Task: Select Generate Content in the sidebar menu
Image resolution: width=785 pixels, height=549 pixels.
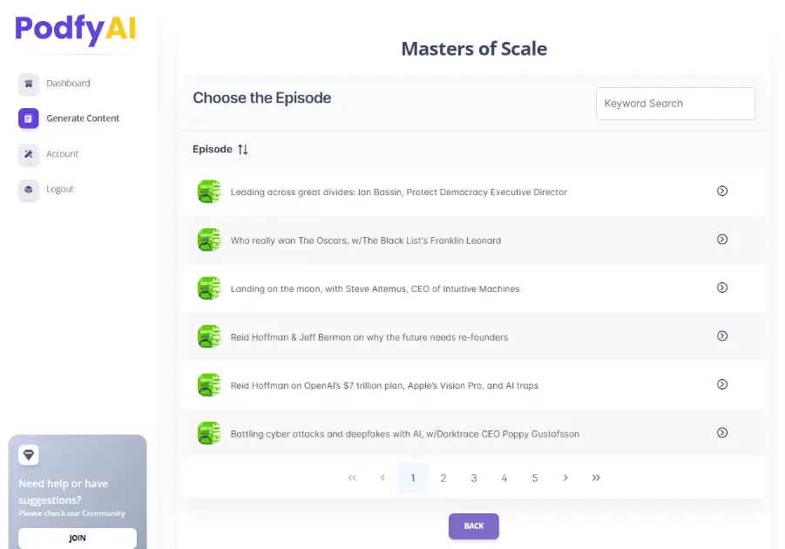Action: [x=85, y=118]
